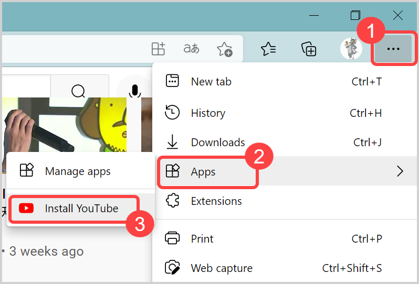The image size is (419, 284).
Task: Click Manage apps in submenu
Action: pyautogui.click(x=77, y=171)
